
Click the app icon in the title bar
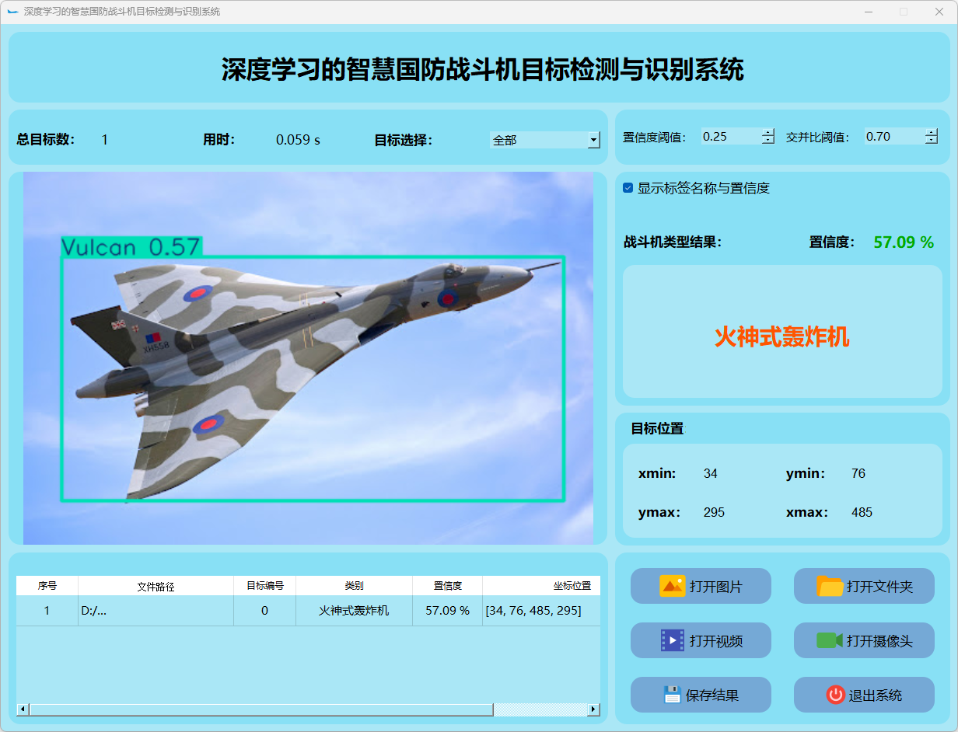pyautogui.click(x=12, y=12)
